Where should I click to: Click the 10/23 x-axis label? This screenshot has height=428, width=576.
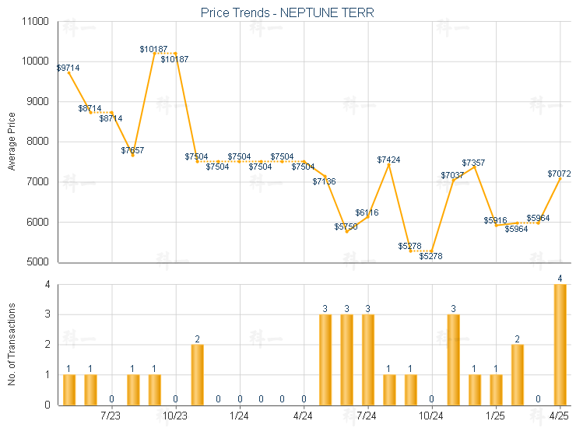175,416
